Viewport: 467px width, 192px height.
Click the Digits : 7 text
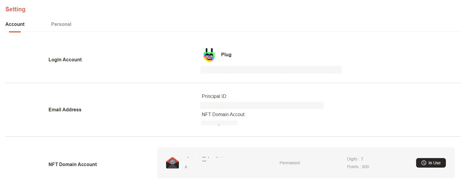click(355, 159)
